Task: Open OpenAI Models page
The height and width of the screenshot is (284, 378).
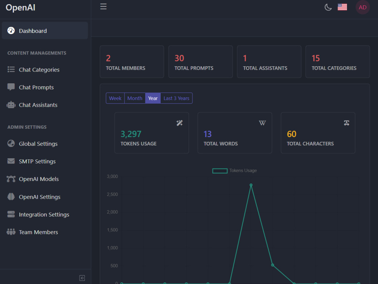Action: (x=39, y=179)
